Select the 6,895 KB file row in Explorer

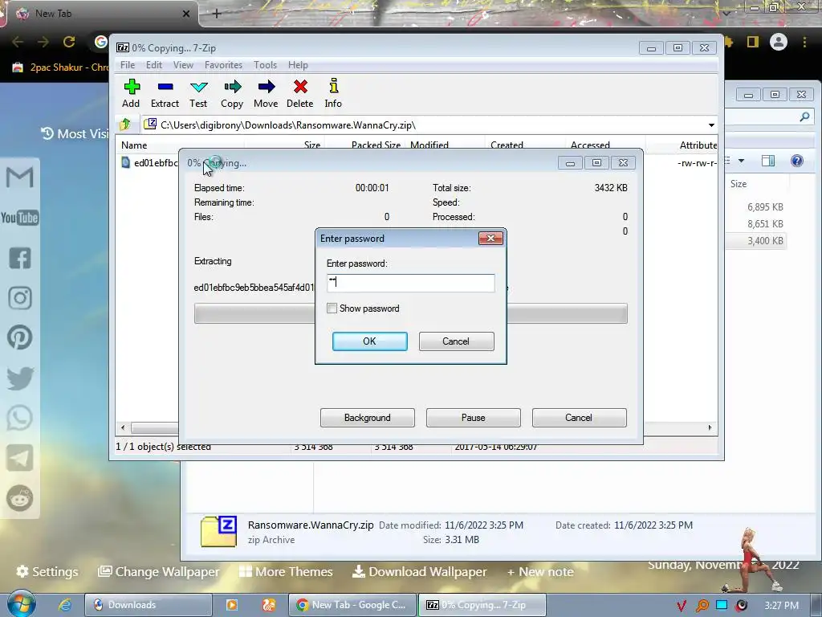click(756, 207)
